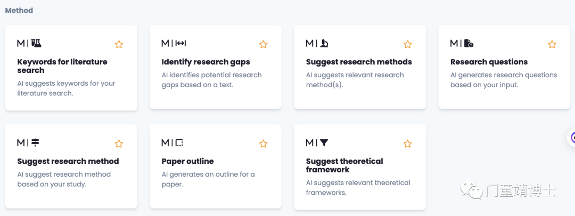Favorite the Suggest theoretical framework card
Viewport: 575px width, 216px height.
(408, 144)
